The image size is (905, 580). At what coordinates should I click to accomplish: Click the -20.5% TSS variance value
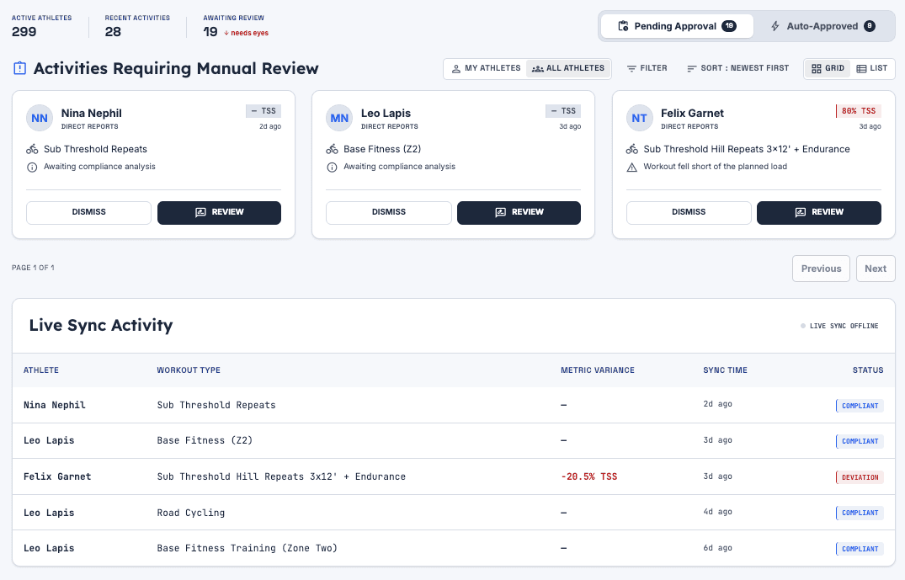588,476
